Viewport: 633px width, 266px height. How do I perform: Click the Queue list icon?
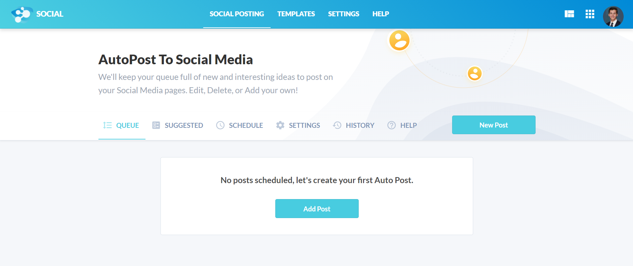coord(107,125)
